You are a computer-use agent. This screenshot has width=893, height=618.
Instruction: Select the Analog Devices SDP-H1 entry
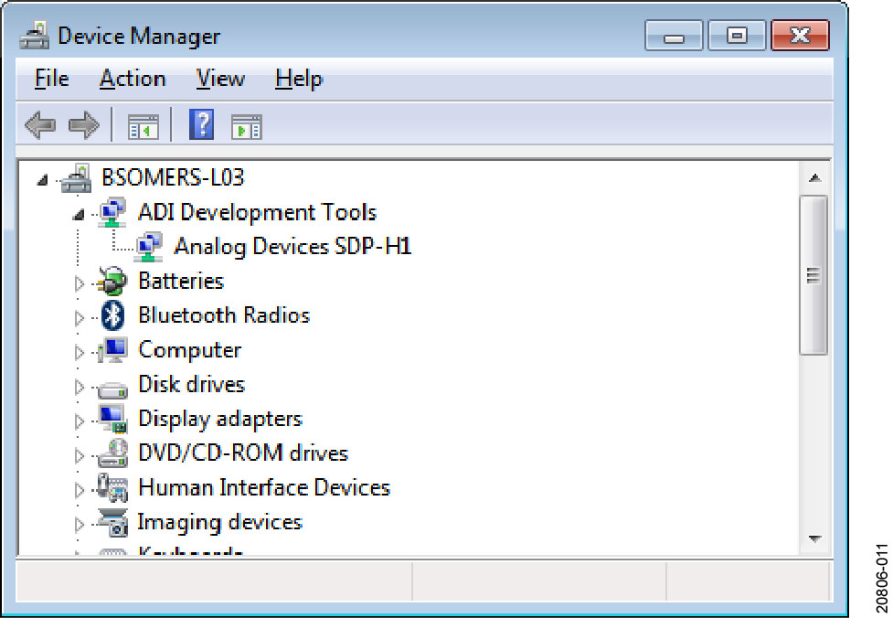click(292, 247)
